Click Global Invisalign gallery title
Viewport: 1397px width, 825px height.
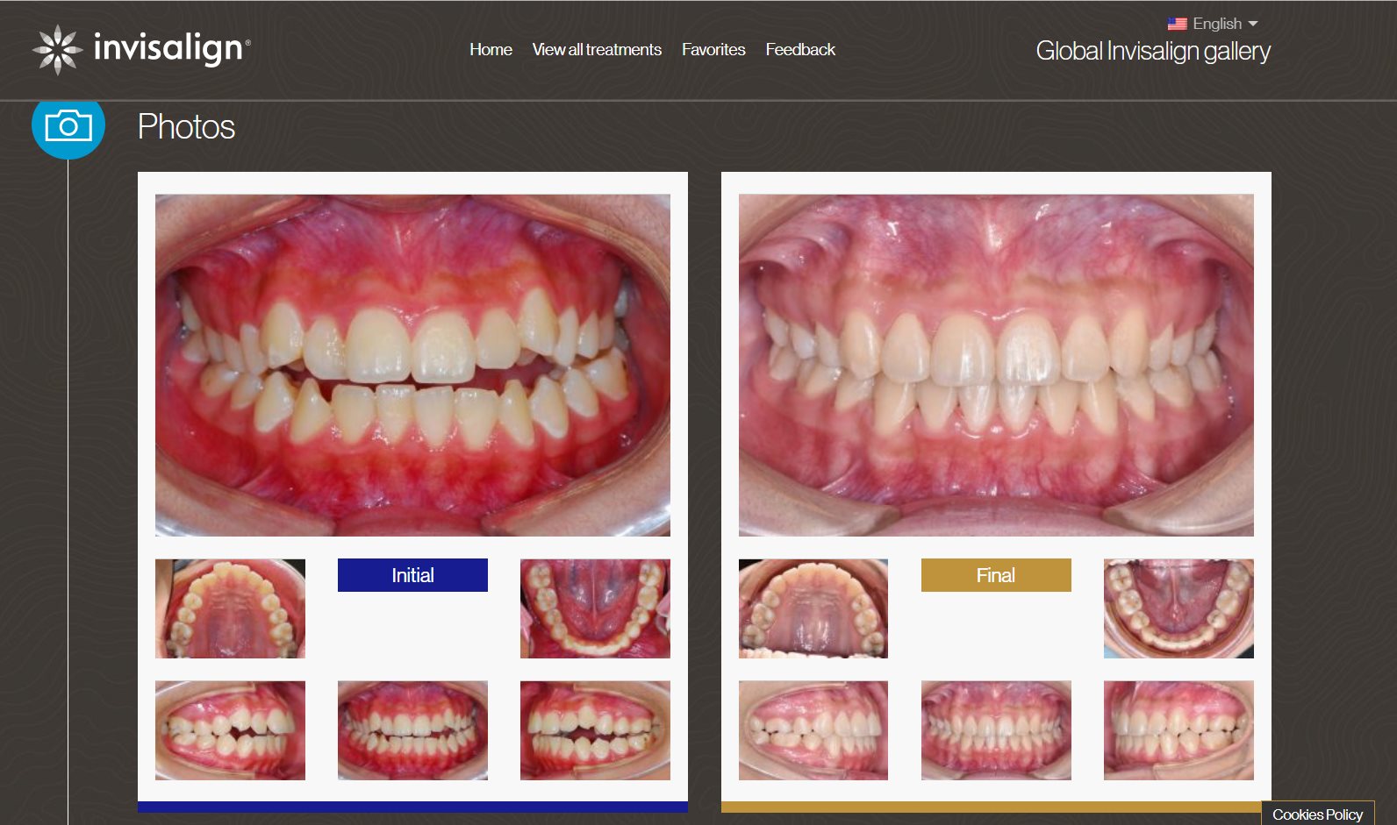click(x=1153, y=52)
